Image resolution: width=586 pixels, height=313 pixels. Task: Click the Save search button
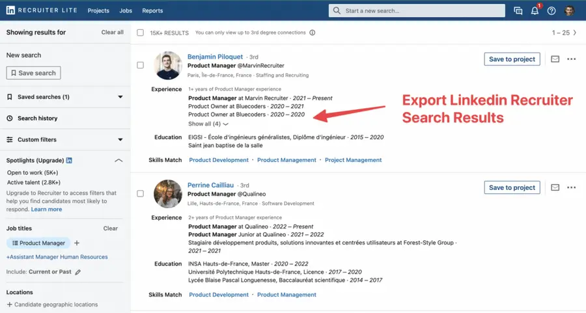point(33,73)
